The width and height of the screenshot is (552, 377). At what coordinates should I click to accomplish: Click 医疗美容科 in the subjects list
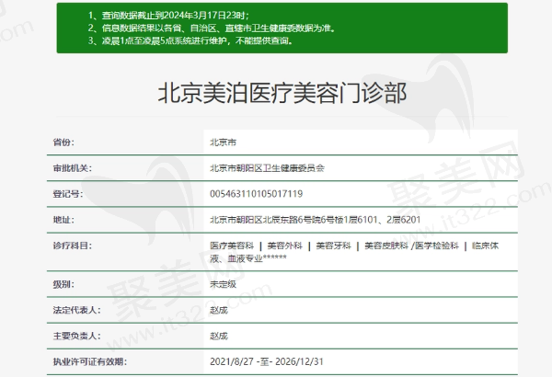coord(232,246)
